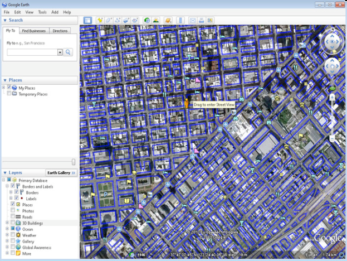This screenshot has width=347, height=261.
Task: Start the Record a Tour tool
Action: point(135,21)
